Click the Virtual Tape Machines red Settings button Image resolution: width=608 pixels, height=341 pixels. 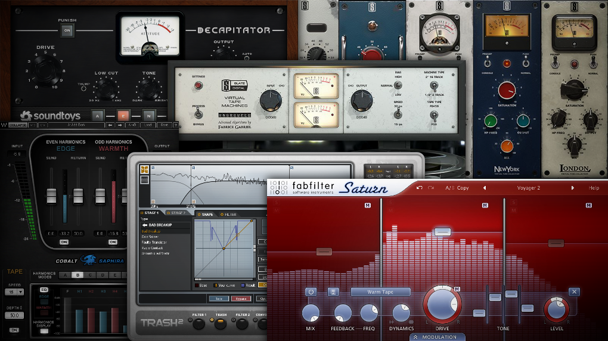(198, 86)
